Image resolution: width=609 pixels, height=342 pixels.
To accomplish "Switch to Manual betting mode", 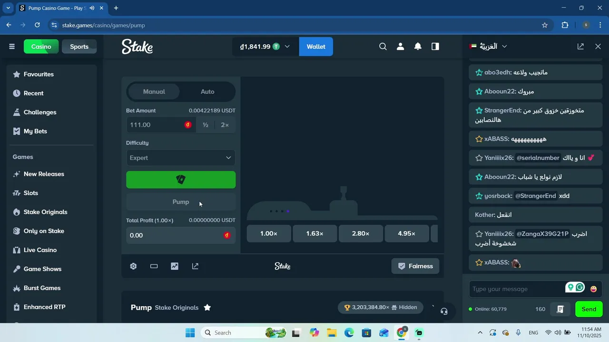I will (x=154, y=92).
